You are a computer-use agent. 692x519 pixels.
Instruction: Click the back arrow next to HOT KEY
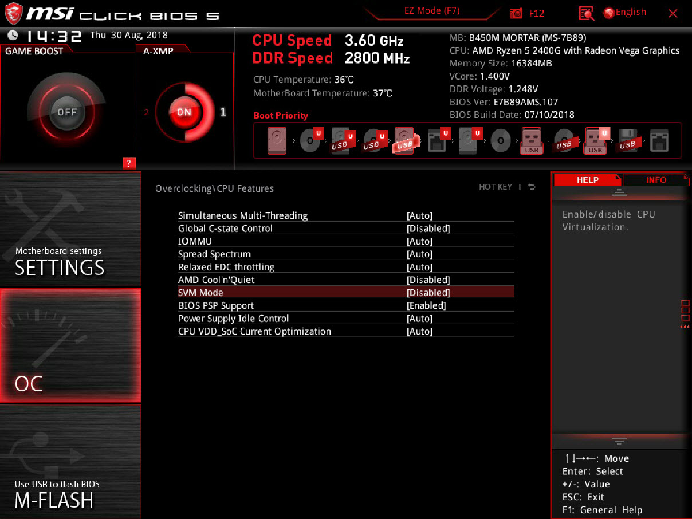pyautogui.click(x=532, y=187)
